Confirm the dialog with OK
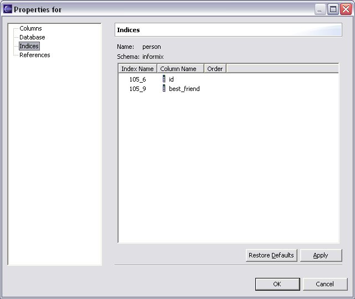Viewport: 355px width, 299px height. click(x=277, y=284)
